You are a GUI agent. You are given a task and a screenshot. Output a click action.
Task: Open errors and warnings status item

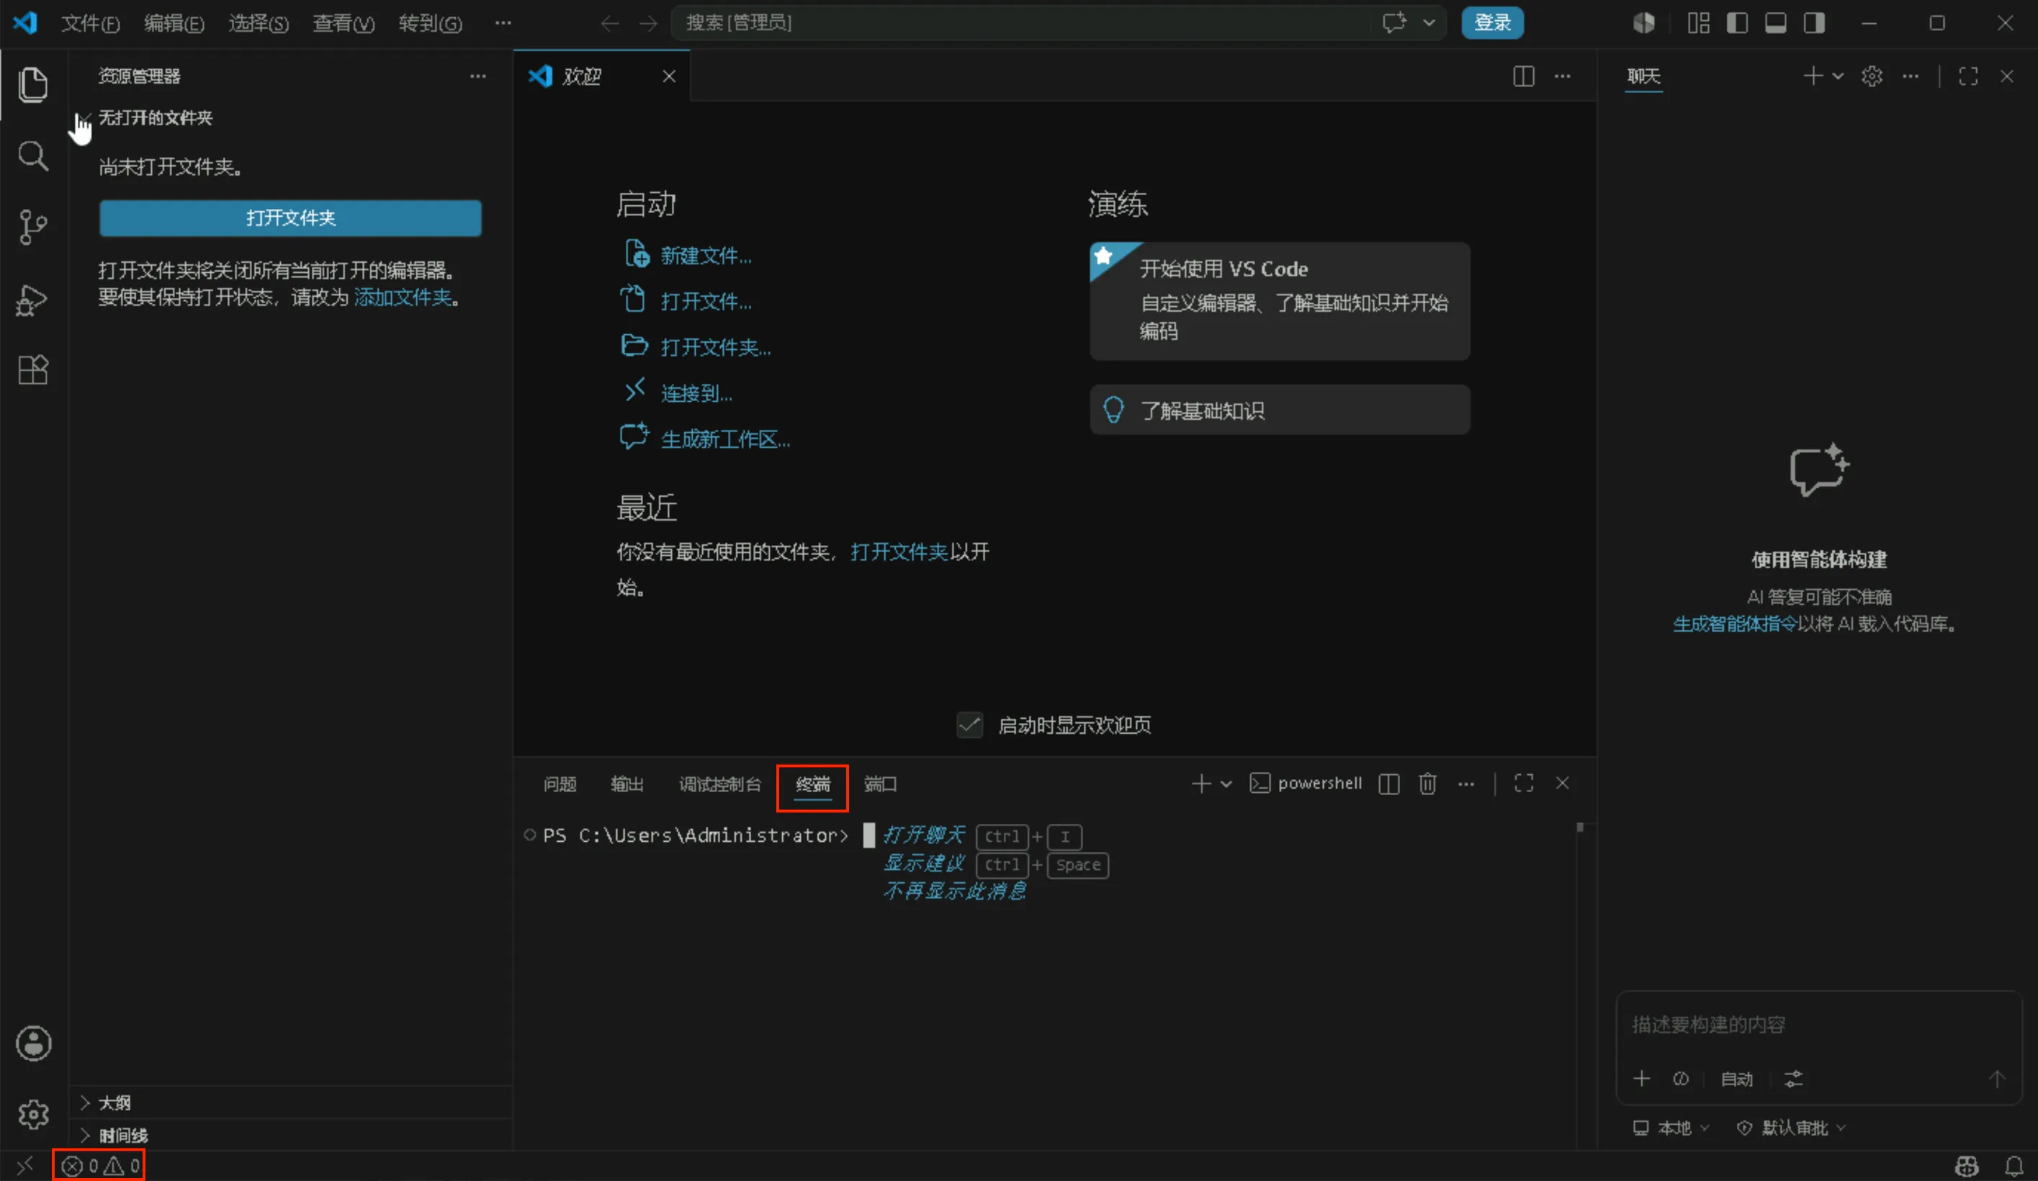point(100,1166)
